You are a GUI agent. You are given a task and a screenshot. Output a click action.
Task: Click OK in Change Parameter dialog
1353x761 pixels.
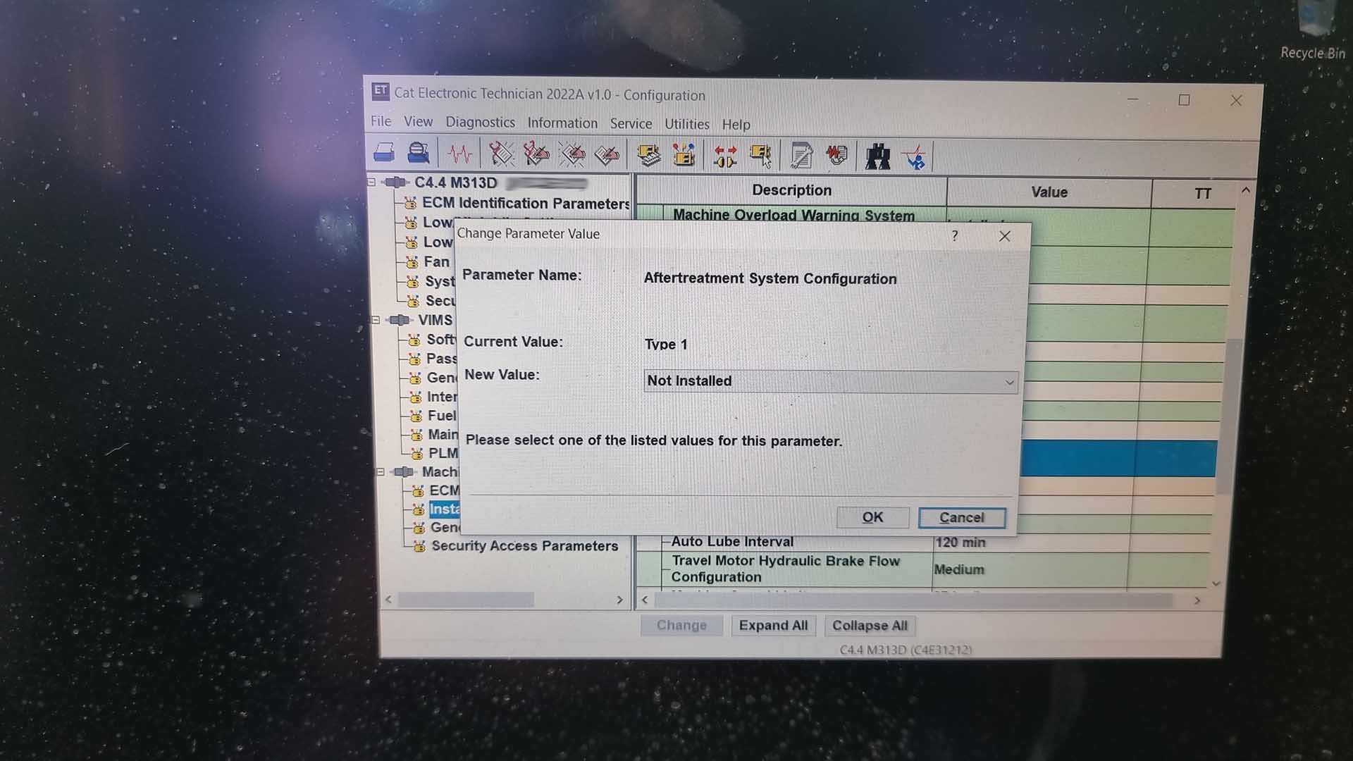872,517
